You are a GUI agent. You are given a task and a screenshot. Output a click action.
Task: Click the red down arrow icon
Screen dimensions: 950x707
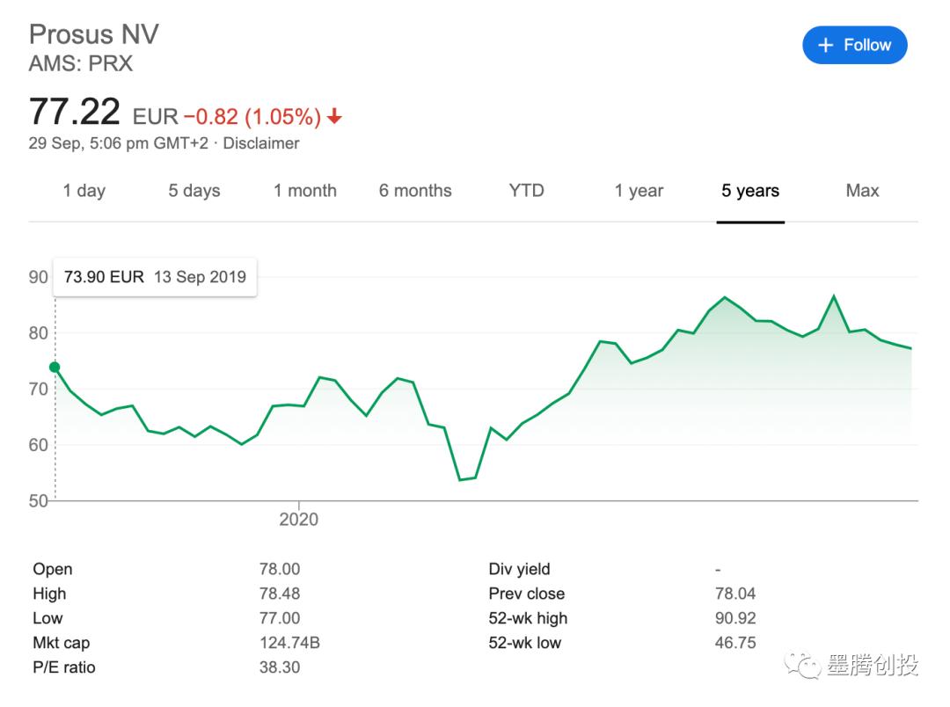click(x=334, y=117)
